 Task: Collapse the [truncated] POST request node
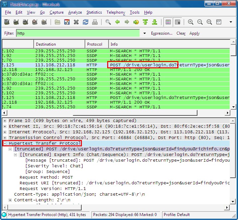[10, 149]
